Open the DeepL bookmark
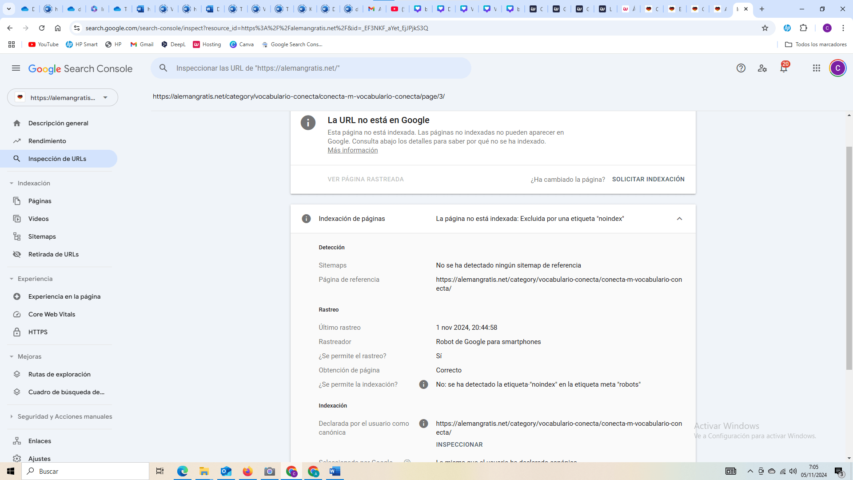The width and height of the screenshot is (853, 480). tap(173, 44)
